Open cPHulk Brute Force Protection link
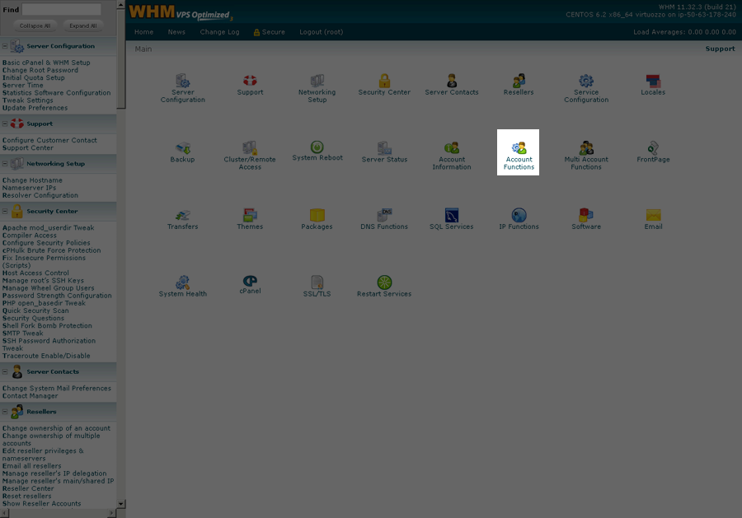 tap(52, 250)
